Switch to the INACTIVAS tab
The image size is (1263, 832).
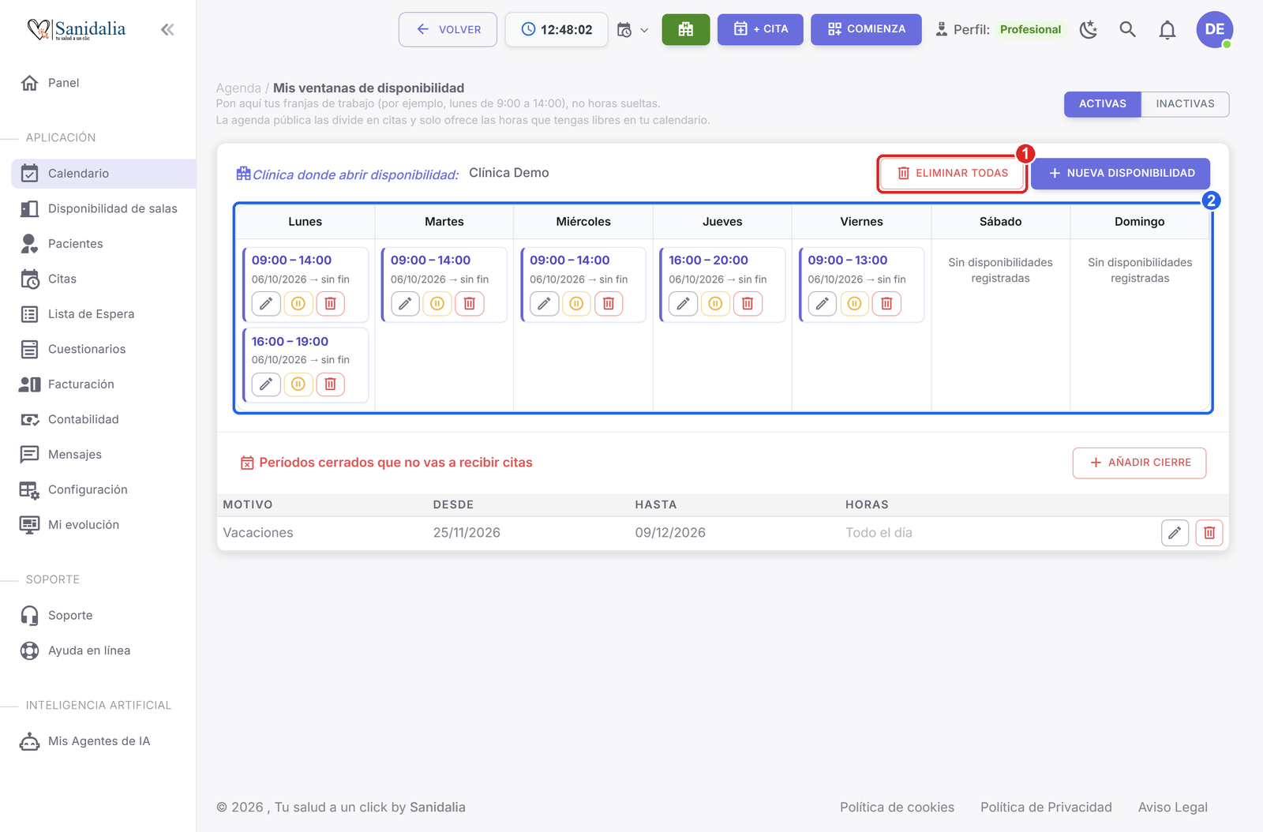coord(1185,104)
